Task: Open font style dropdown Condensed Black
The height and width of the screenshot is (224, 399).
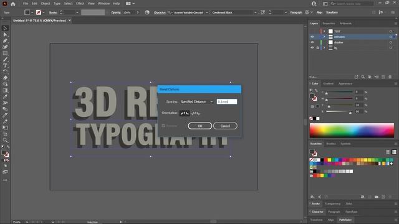Action: tap(255, 12)
